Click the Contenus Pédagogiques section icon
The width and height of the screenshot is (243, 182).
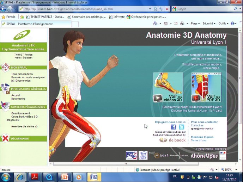pyautogui.click(x=5, y=106)
